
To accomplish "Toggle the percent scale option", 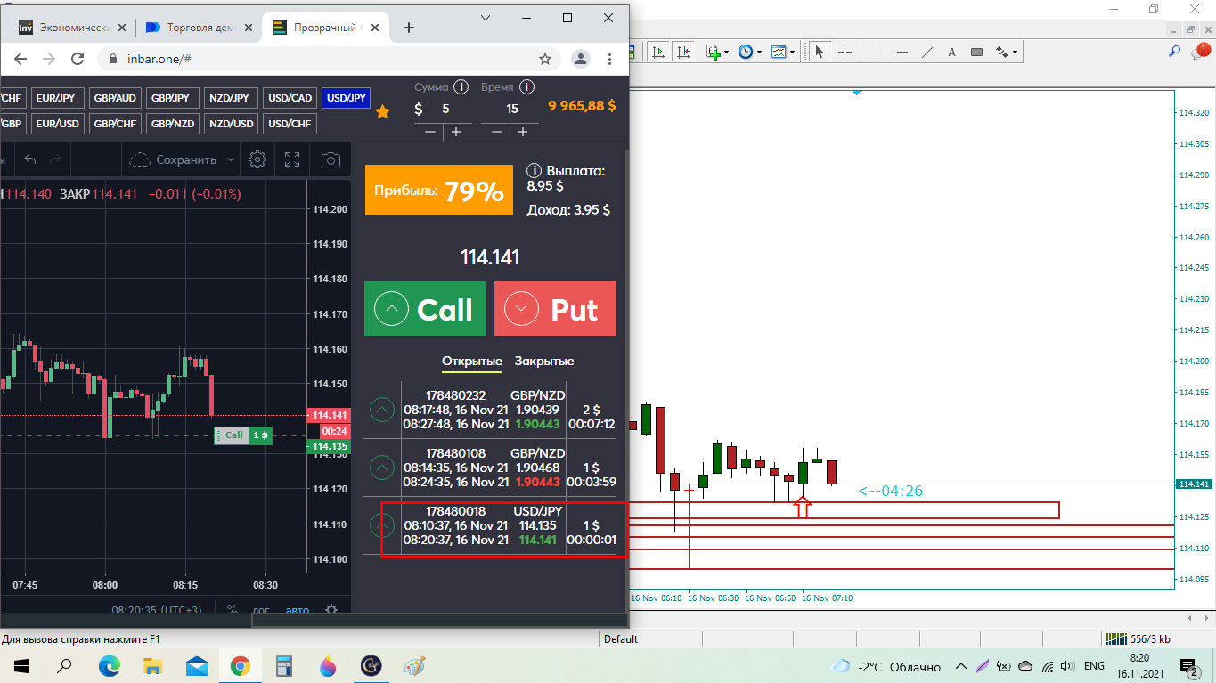I will (x=232, y=610).
